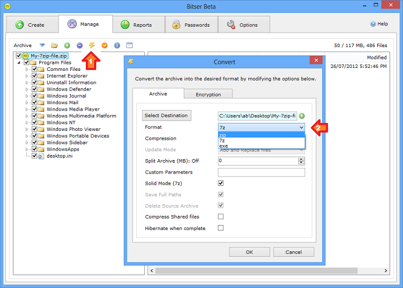Click inside the Custom Parameters field
This screenshot has height=288, width=403.
pos(260,172)
